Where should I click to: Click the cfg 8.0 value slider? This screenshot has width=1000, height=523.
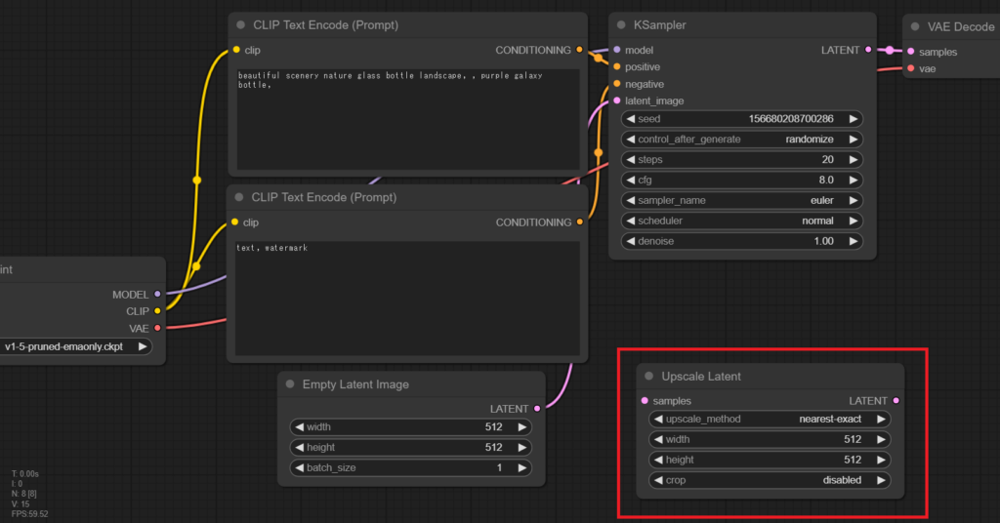click(742, 180)
